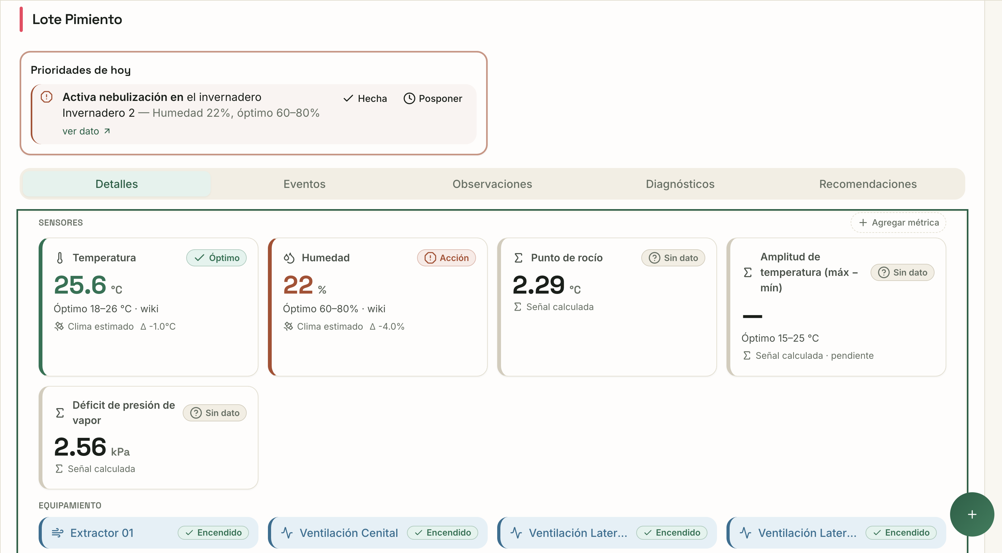Click the plus icon in Agregar métrica
The image size is (1002, 553).
coord(863,223)
